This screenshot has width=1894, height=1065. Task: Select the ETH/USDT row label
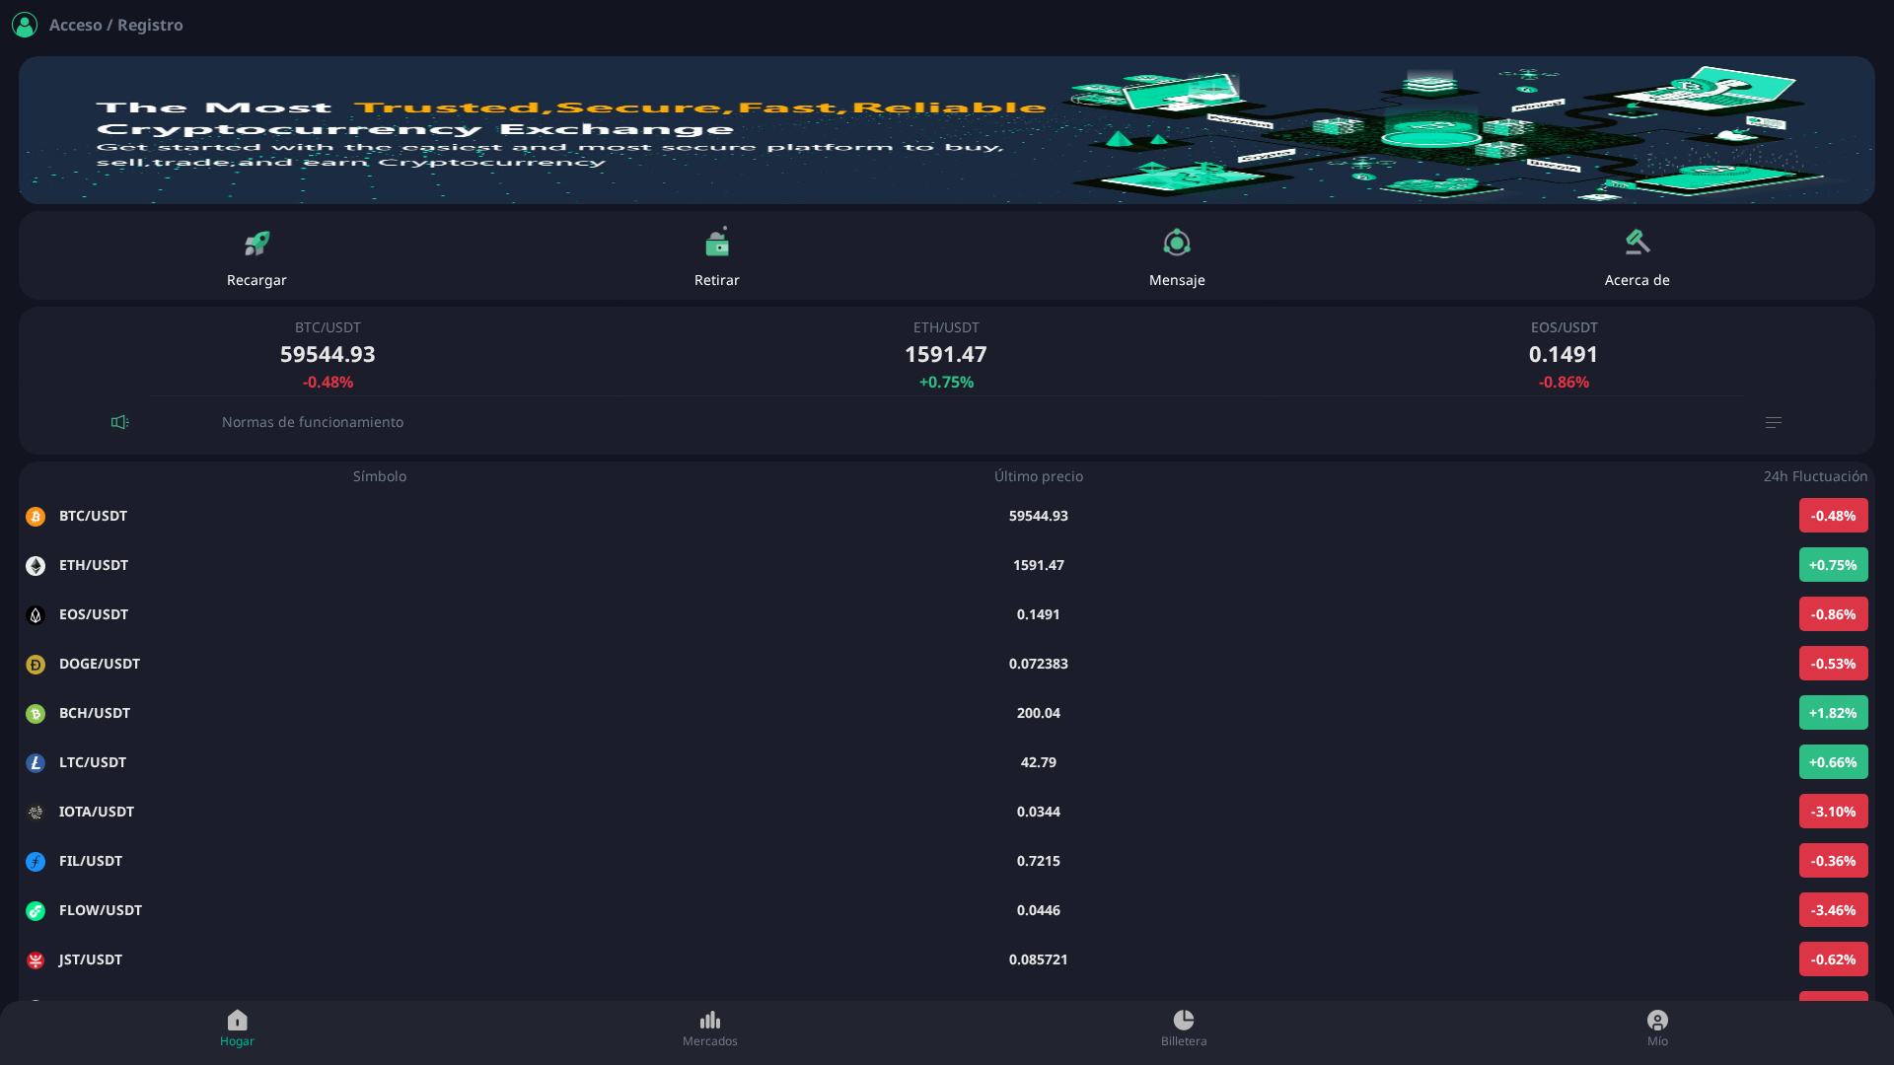click(94, 565)
